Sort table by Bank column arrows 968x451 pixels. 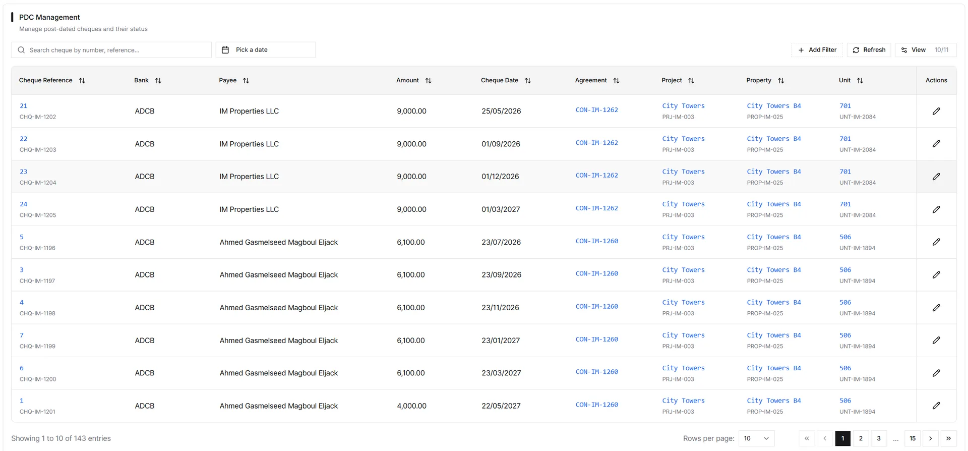click(158, 81)
